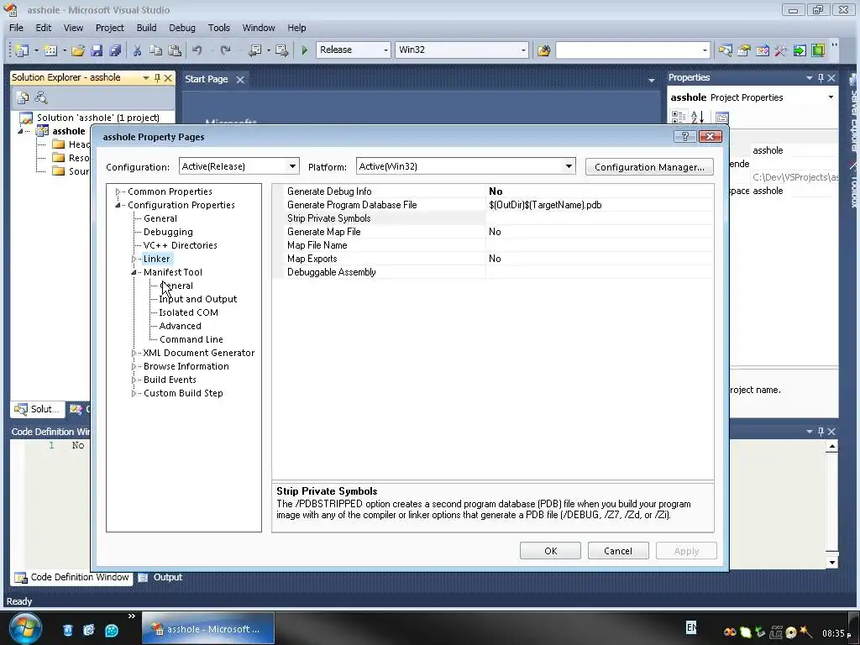The image size is (860, 645).
Task: Click scroll-down arrow in Code Definition Window
Action: click(832, 562)
